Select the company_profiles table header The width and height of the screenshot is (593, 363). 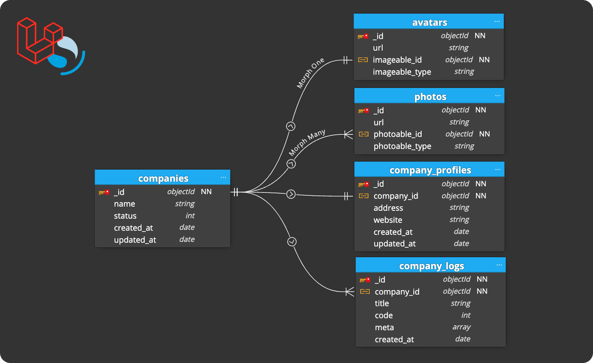click(x=429, y=170)
